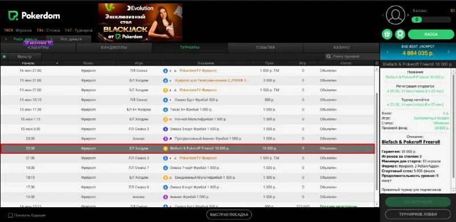The image size is (456, 222).
Task: Click lock icon in Telegram freeroll row
Action: pos(170,80)
